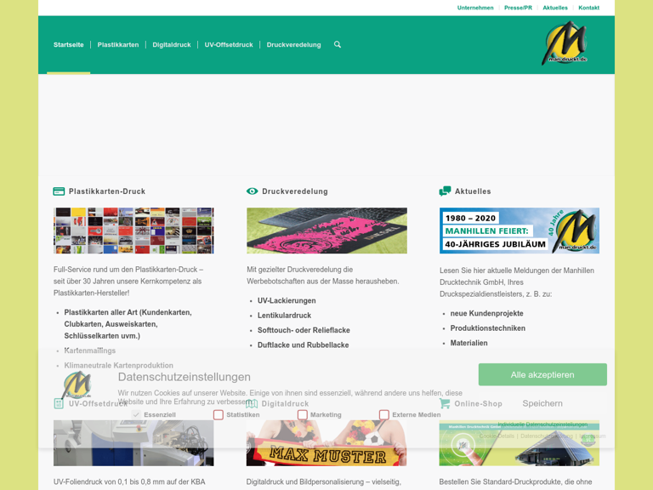Enable the Externe Medien cookie checkbox
Image resolution: width=653 pixels, height=490 pixels.
pyautogui.click(x=384, y=415)
